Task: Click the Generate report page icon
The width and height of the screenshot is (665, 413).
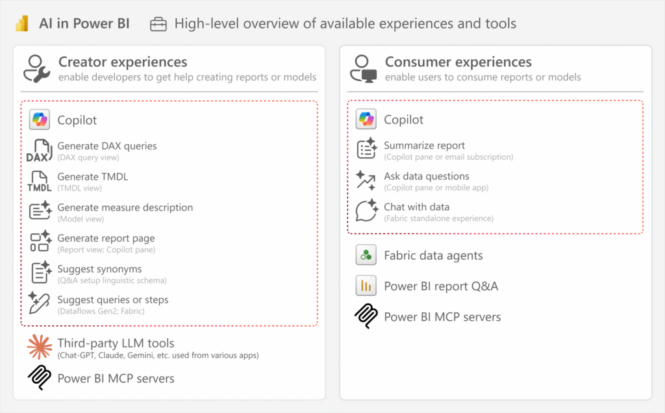Action: coord(39,243)
